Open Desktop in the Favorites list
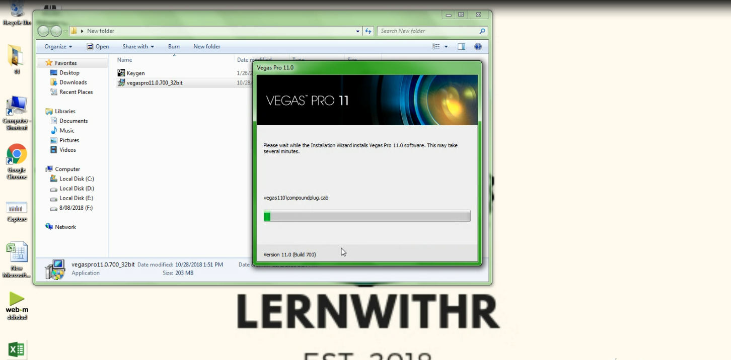Screen dimensions: 731x360 (69, 73)
